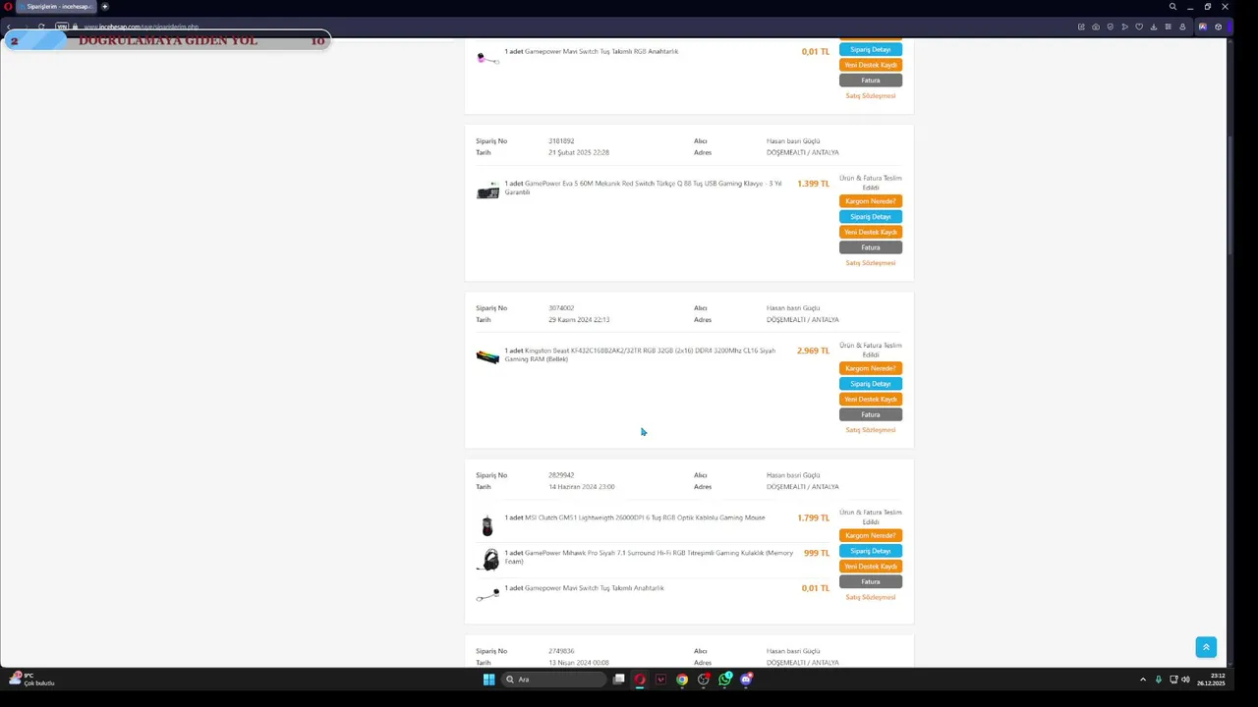Click the microphone icon in system tray
This screenshot has height=707, width=1258.
1158,680
